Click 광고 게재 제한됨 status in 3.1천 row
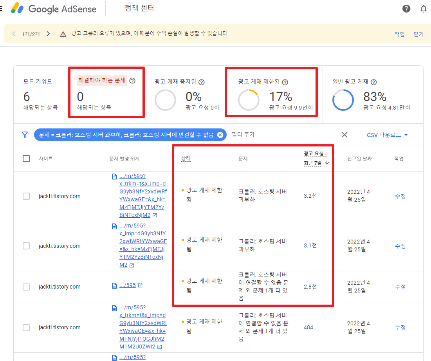 202,244
